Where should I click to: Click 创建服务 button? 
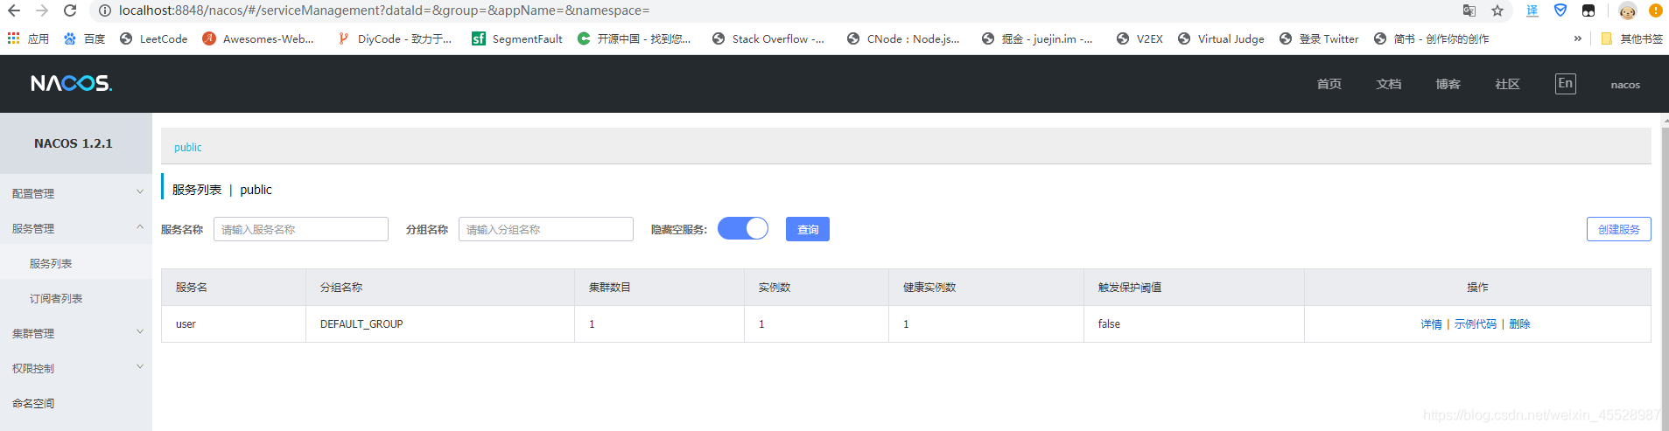(x=1619, y=229)
